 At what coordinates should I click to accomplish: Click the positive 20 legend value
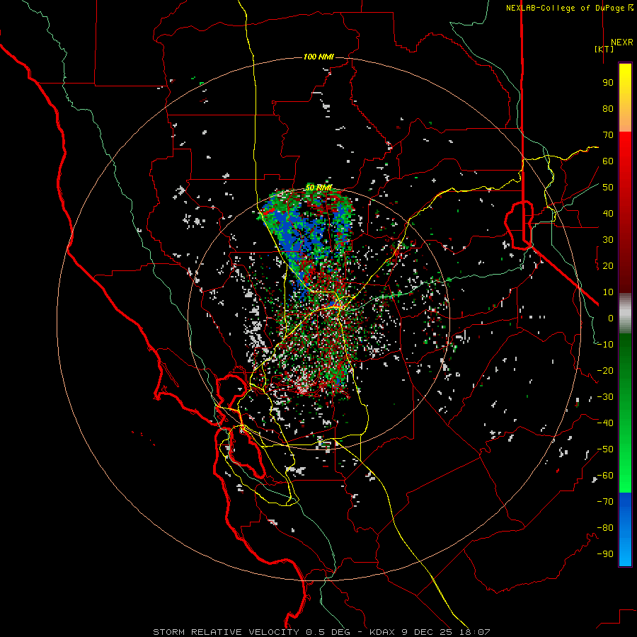pyautogui.click(x=608, y=265)
